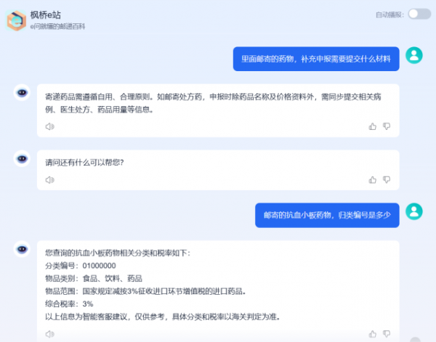Click the bot avatar beside the 分类编号 reply
The image size is (436, 342).
[22, 249]
